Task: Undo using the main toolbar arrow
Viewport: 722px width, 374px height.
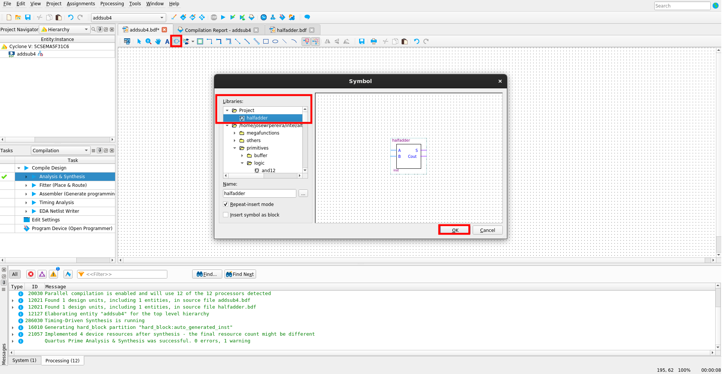Action: (70, 17)
